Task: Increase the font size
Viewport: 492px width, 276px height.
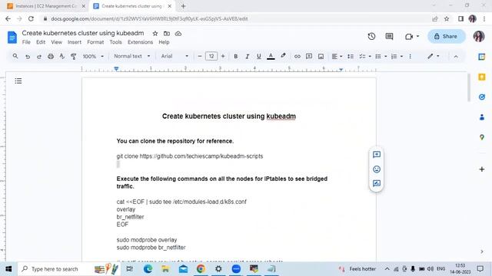Action: coord(223,56)
